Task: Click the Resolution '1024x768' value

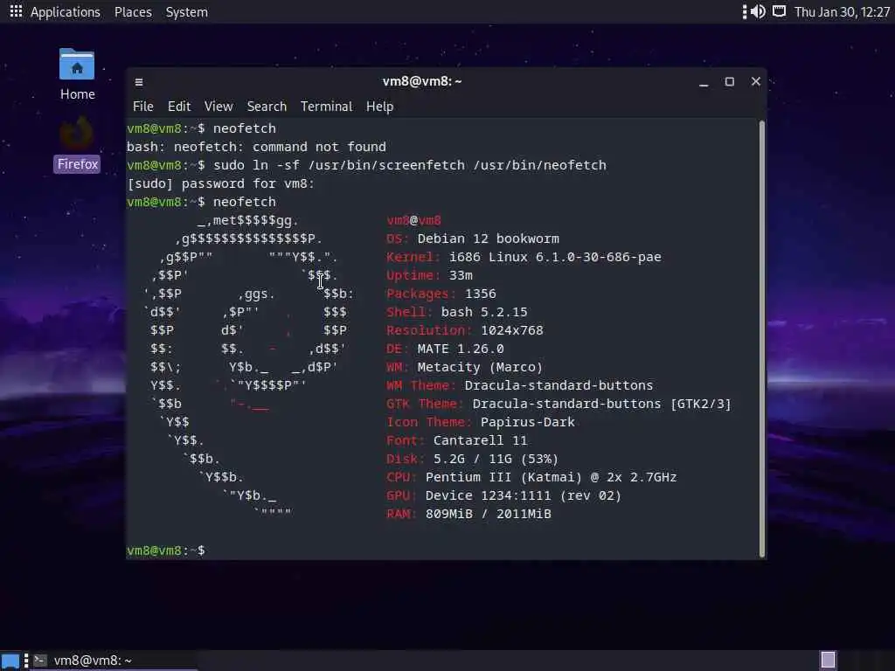Action: [x=512, y=330]
